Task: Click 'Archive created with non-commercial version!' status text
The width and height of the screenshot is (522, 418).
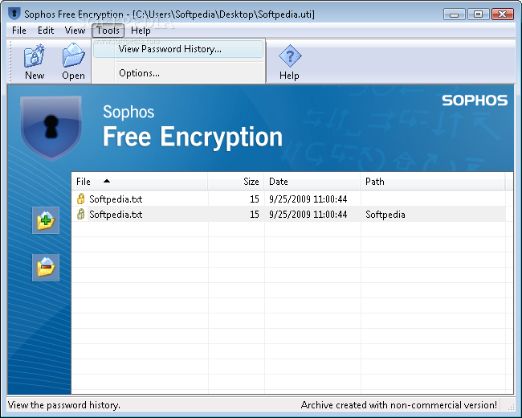Action: pos(399,405)
